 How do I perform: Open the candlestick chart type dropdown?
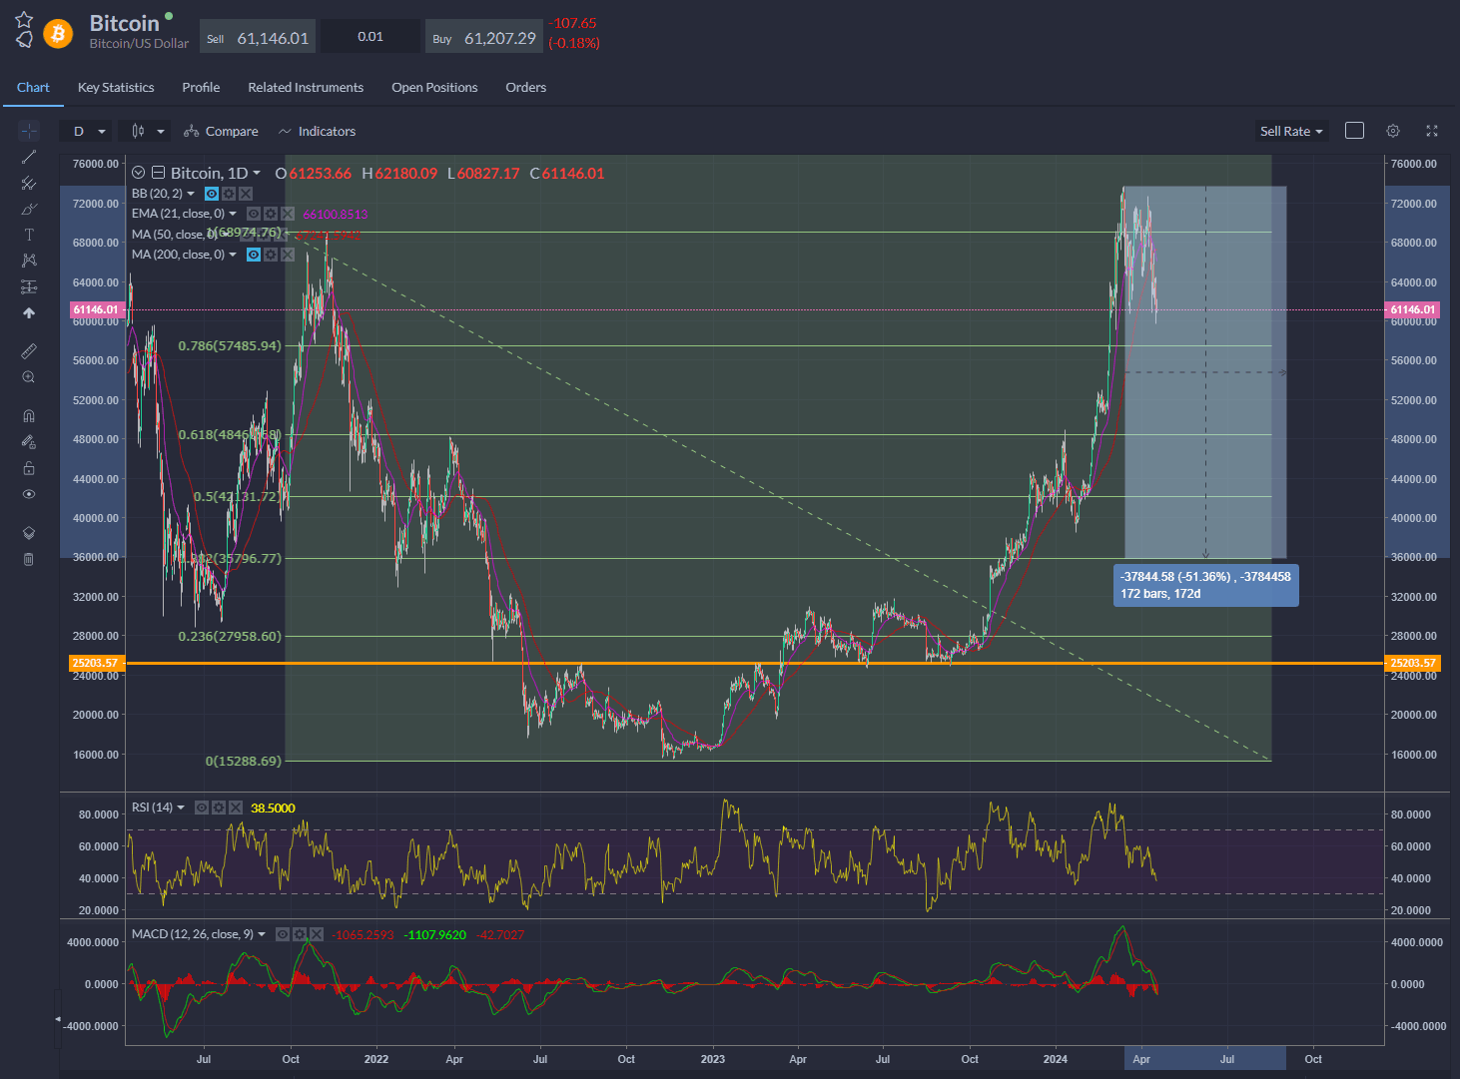pos(146,131)
